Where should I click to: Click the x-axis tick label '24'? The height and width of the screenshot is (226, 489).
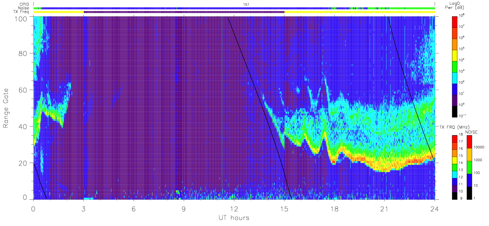[x=435, y=209]
